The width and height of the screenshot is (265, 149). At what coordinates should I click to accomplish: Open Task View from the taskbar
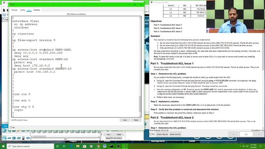tap(64, 146)
